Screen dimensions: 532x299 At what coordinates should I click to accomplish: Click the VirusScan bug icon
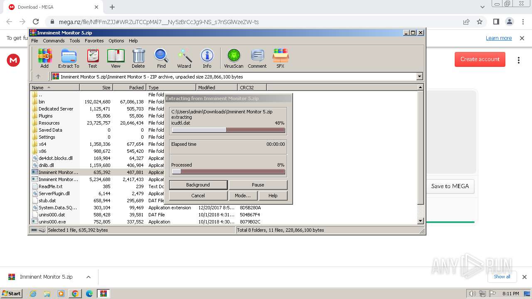pyautogui.click(x=234, y=58)
